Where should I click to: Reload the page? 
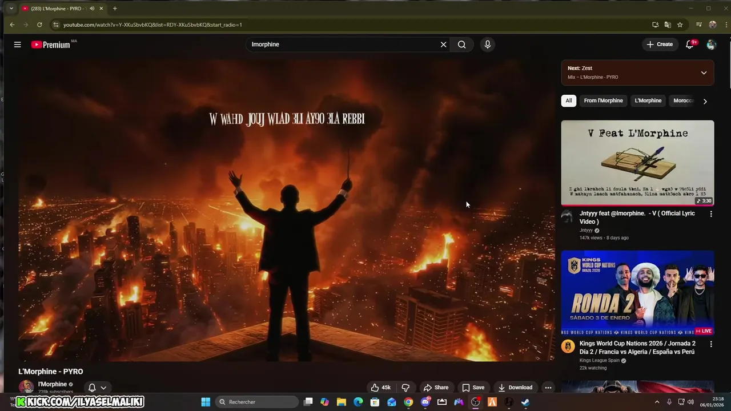(x=39, y=25)
